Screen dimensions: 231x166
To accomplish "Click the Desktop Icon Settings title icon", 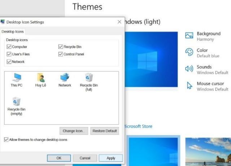I will [x=3, y=22].
